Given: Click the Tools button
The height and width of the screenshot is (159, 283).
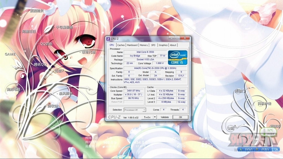Looking at the screenshot, I should pos(147,117).
